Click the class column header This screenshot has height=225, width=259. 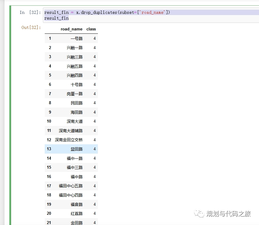click(x=91, y=29)
